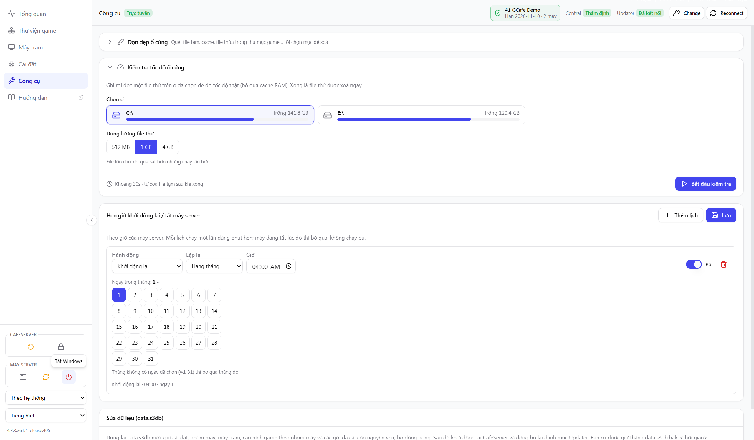Click the shield icon in GCafe Demo badge
This screenshot has height=440, width=754.
coord(497,13)
